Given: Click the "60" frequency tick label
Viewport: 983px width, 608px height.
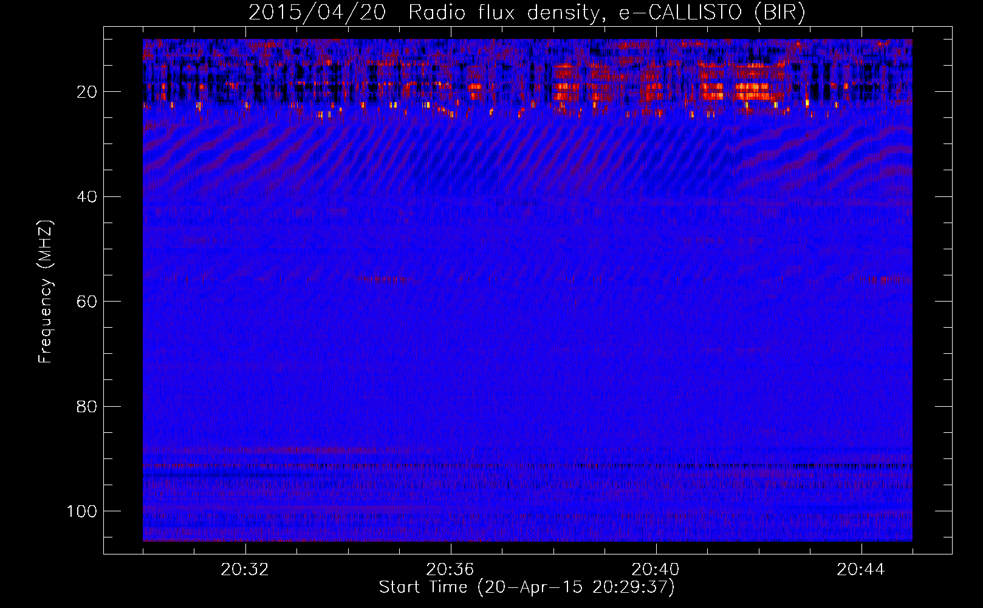Looking at the screenshot, I should (x=87, y=302).
